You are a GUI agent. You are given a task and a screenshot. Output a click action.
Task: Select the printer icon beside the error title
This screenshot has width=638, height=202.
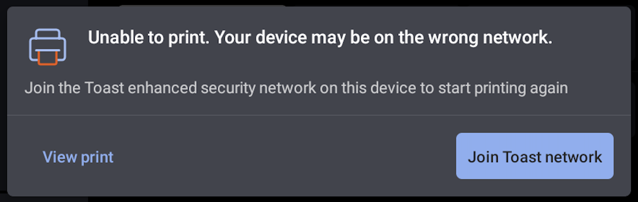coord(48,47)
